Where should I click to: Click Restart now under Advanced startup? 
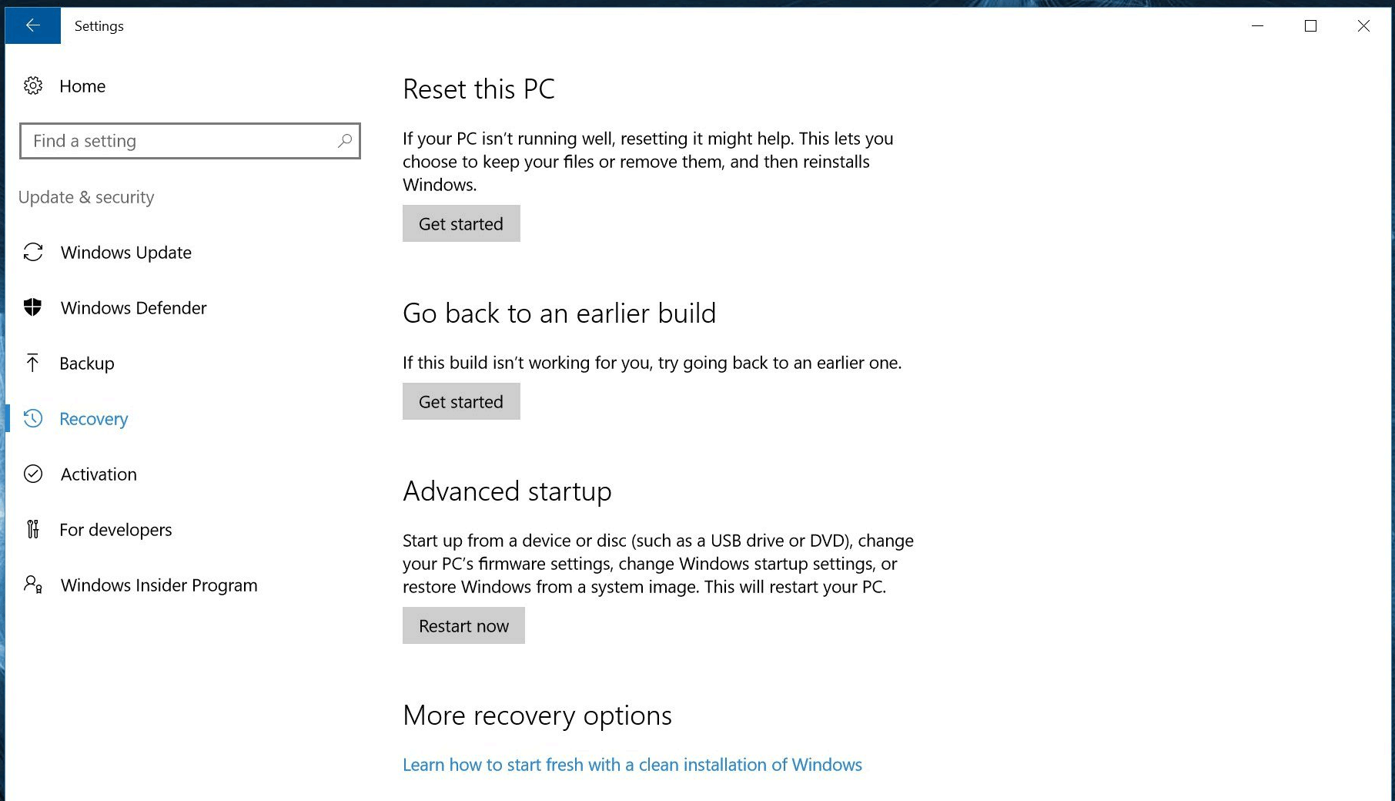[463, 625]
